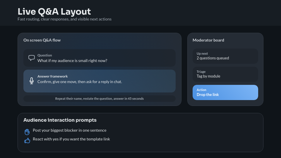
Task: Click the Moderator board heading
Action: click(x=208, y=40)
